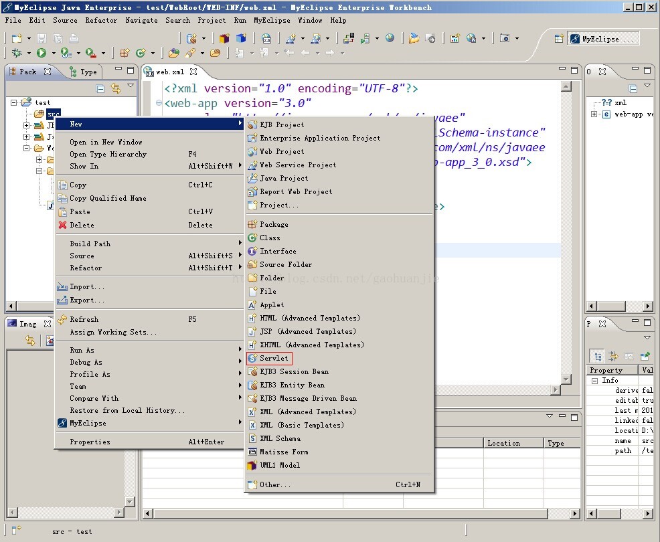Screen dimensions: 660x542
Task: Choose Class from the New submenu
Action: pos(339,238)
